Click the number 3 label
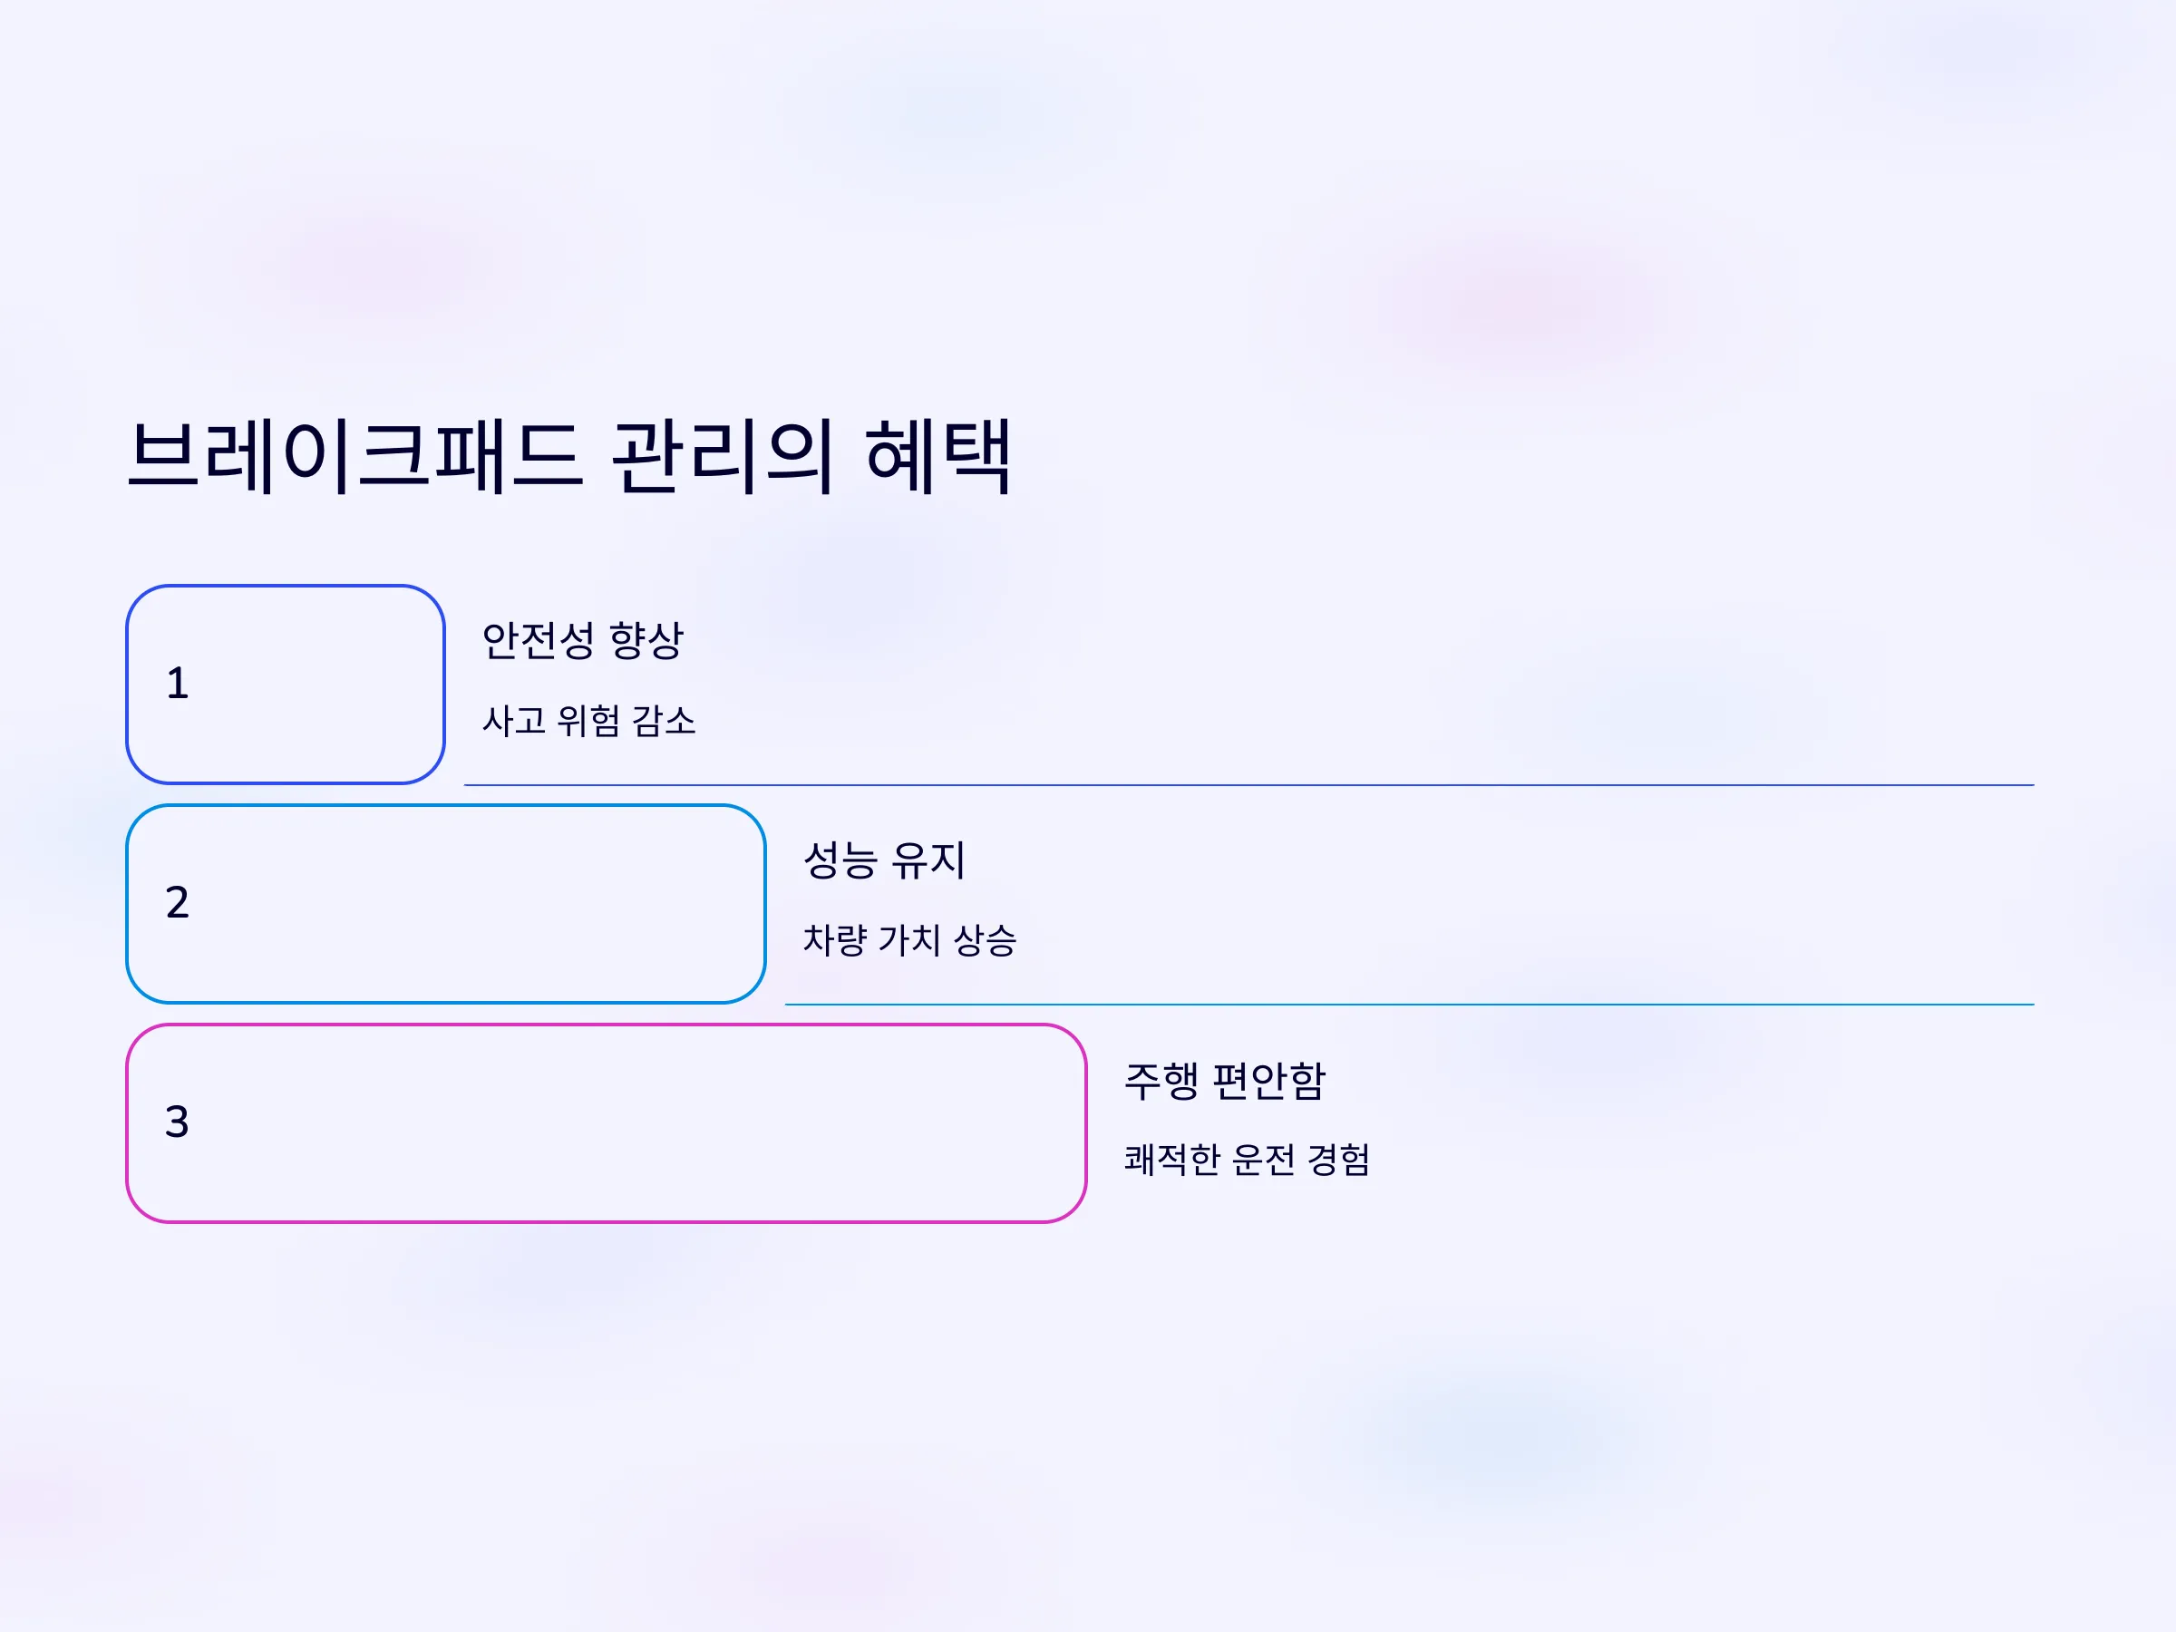This screenshot has width=2176, height=1632. (177, 1122)
